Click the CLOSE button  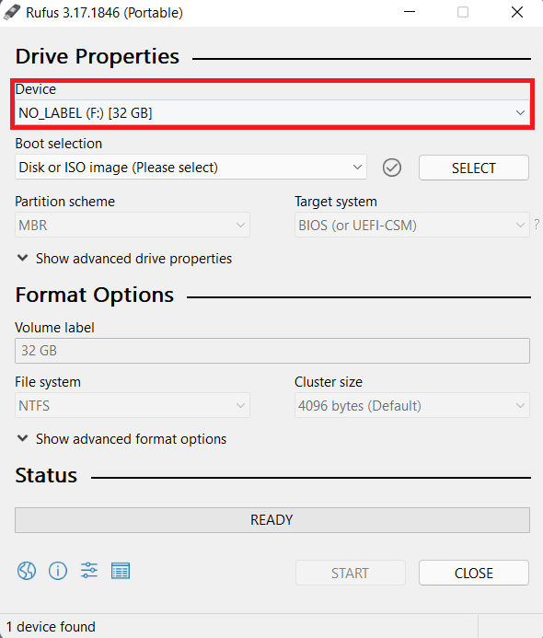474,573
